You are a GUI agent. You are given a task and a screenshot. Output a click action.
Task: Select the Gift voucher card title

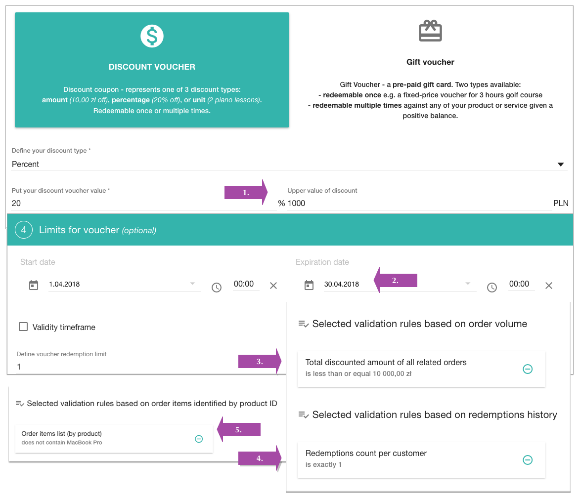pos(430,62)
